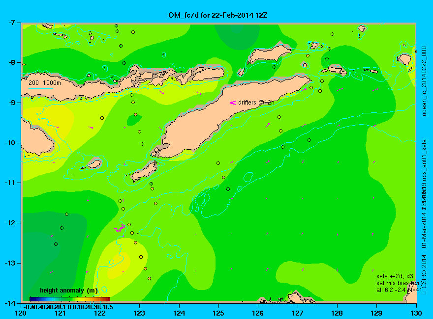Click longitude tick label 127
The width and height of the screenshot is (433, 319).
click(x=298, y=313)
